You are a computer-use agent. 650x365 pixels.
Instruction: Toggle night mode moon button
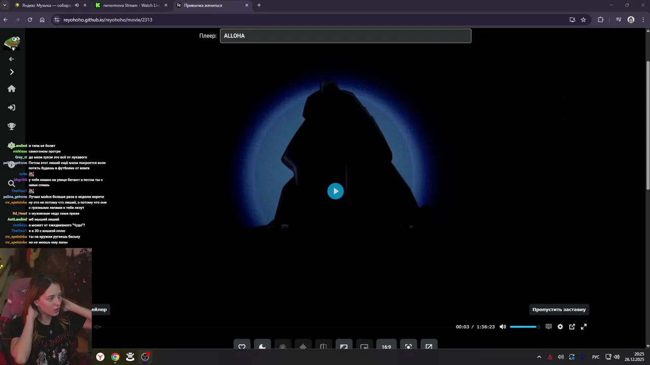(262, 346)
